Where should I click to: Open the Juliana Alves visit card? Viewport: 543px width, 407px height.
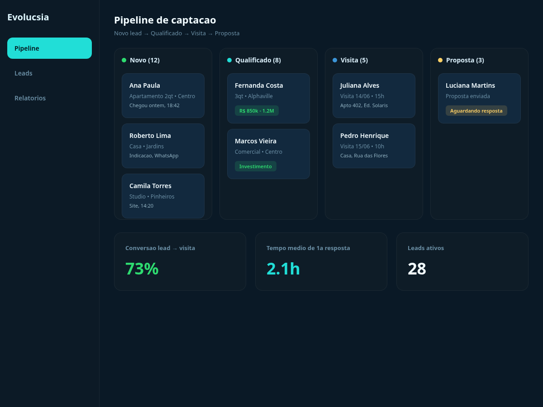coord(374,95)
